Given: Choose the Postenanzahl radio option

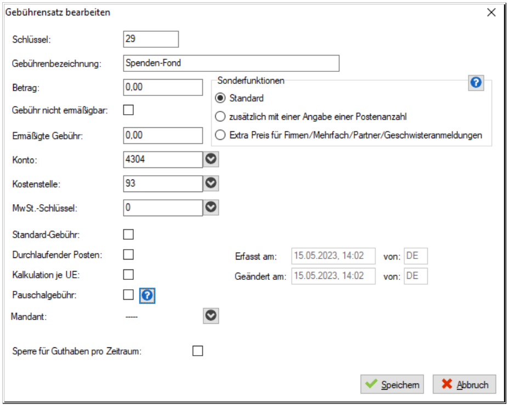Looking at the screenshot, I should (x=221, y=116).
